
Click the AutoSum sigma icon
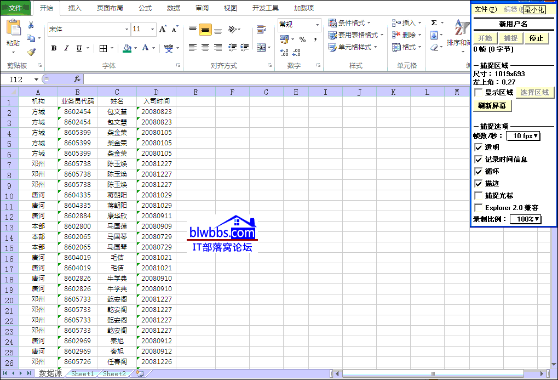434,23
